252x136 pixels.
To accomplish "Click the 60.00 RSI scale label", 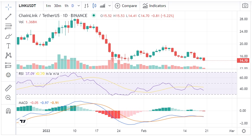I will (243, 78).
